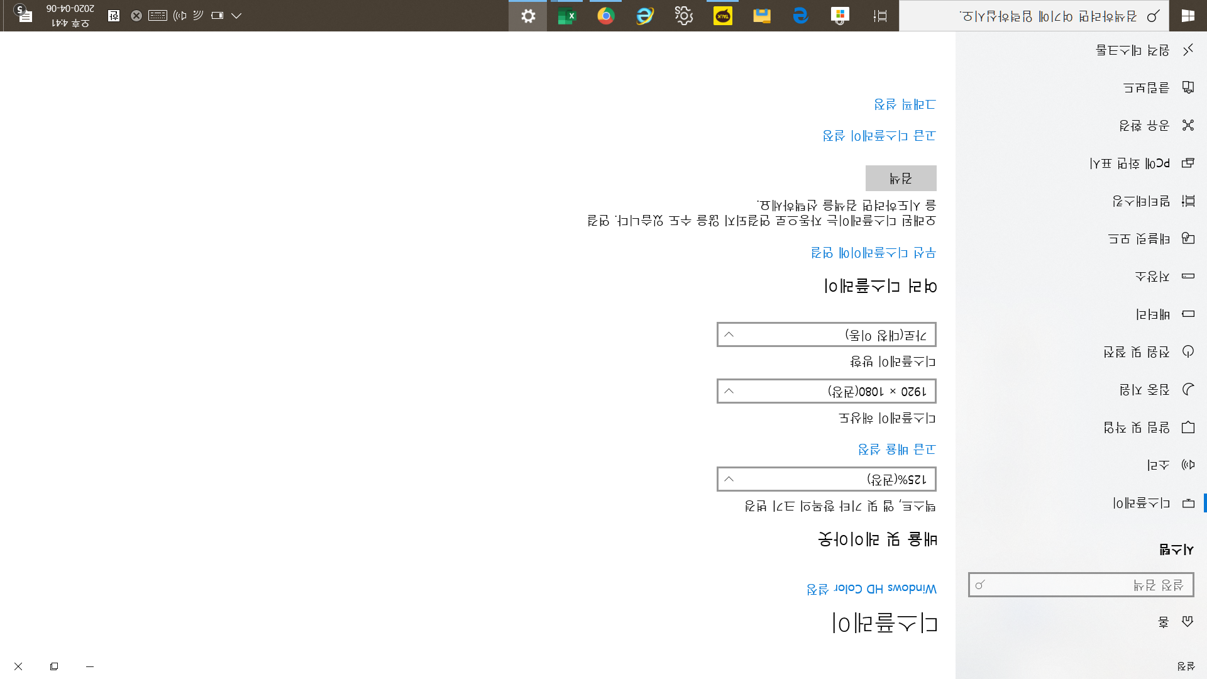Screen dimensions: 1207x679
Task: Open 고급 배율 설정 advanced scaling link
Action: click(896, 450)
